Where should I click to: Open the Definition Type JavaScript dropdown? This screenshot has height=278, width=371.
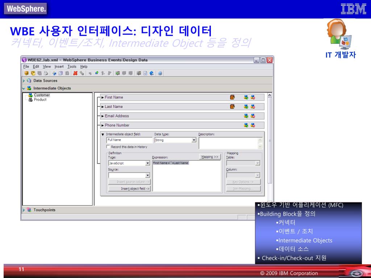point(148,163)
